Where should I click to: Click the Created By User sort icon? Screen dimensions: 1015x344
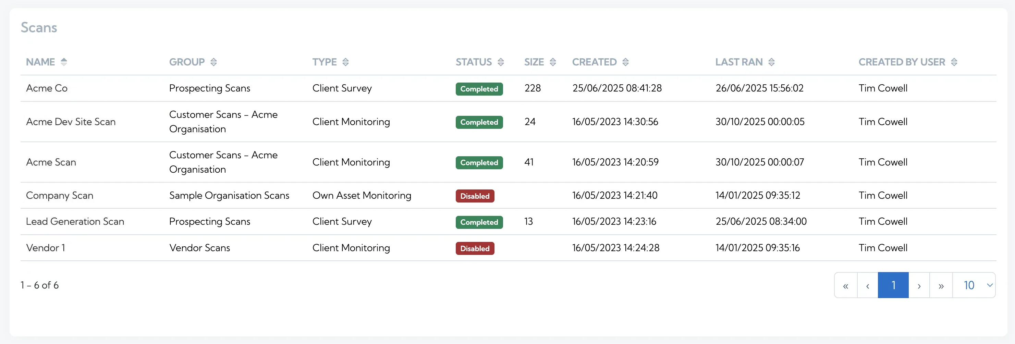click(954, 62)
